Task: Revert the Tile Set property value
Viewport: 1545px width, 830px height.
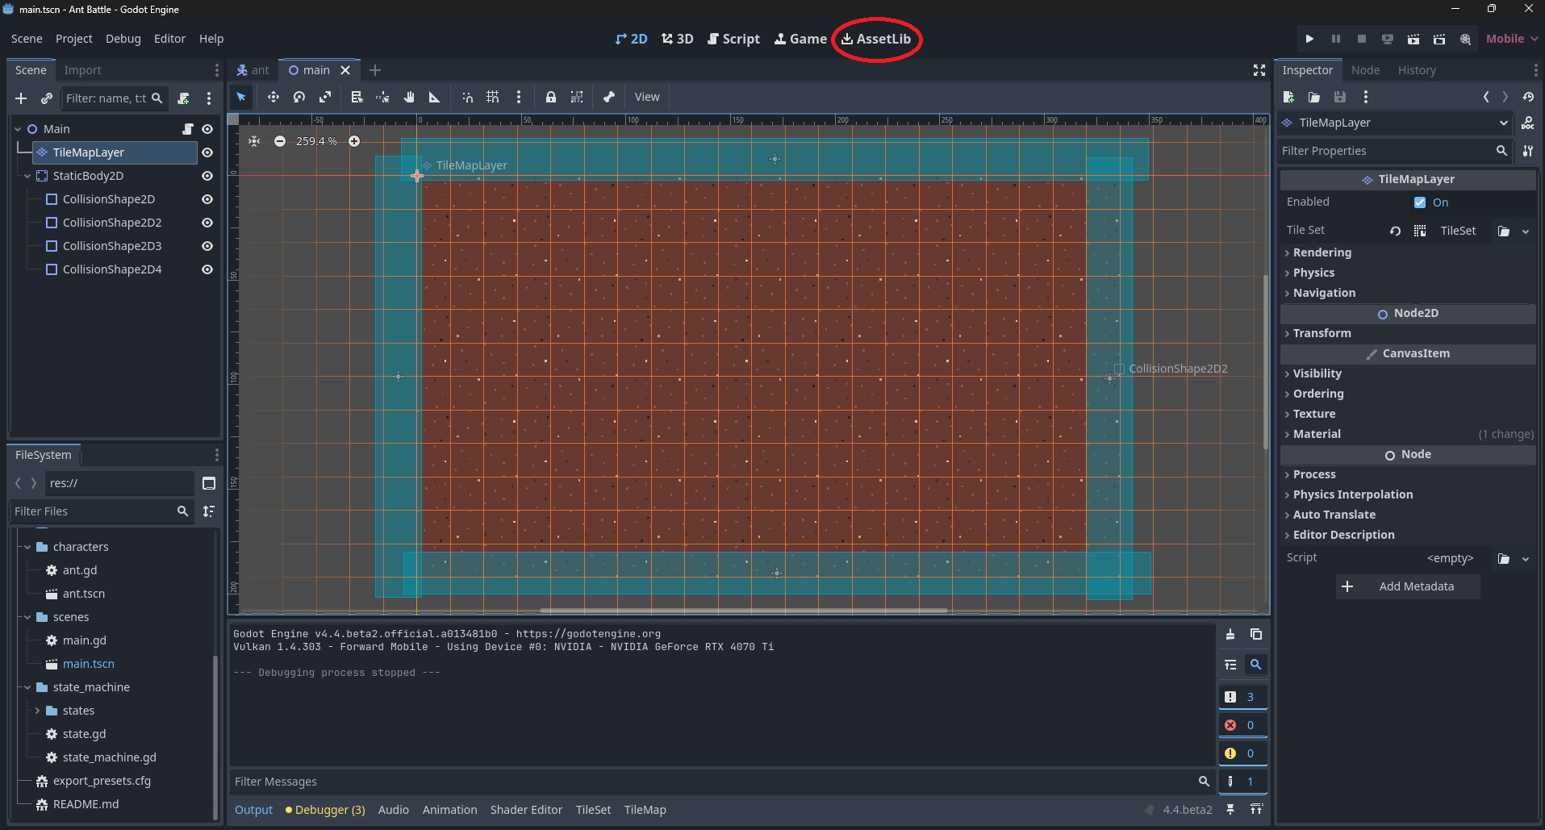Action: (x=1395, y=231)
